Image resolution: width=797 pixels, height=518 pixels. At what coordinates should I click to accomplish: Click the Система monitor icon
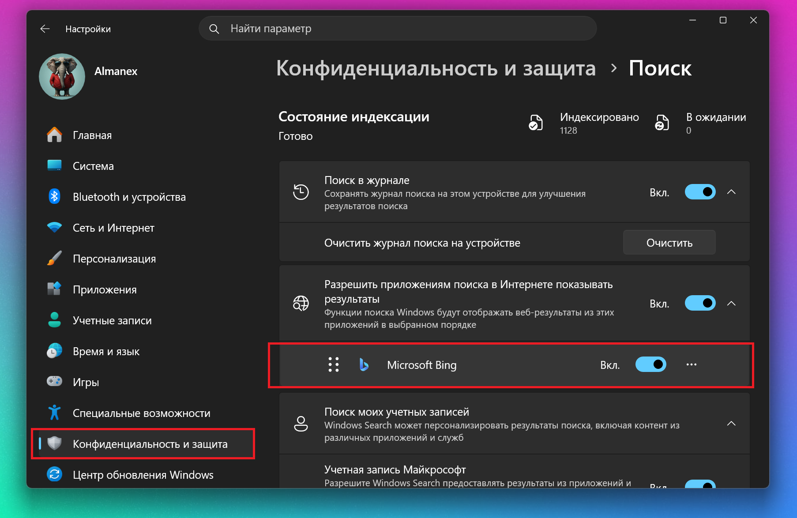pos(54,165)
